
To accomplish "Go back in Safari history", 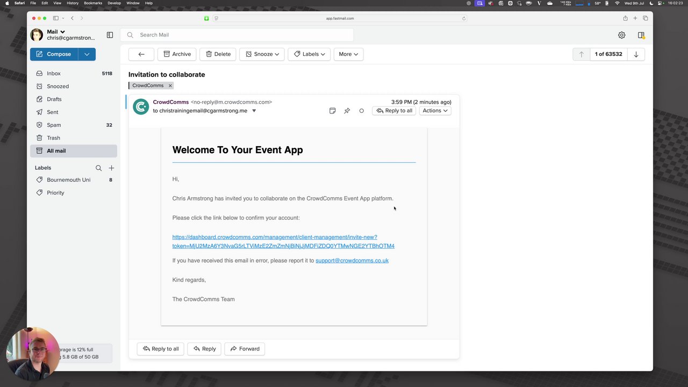I will tap(72, 18).
